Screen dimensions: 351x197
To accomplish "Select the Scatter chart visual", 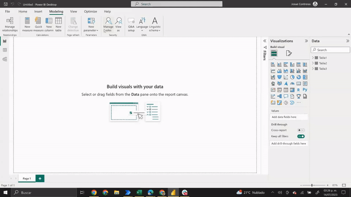I will click(x=286, y=77).
